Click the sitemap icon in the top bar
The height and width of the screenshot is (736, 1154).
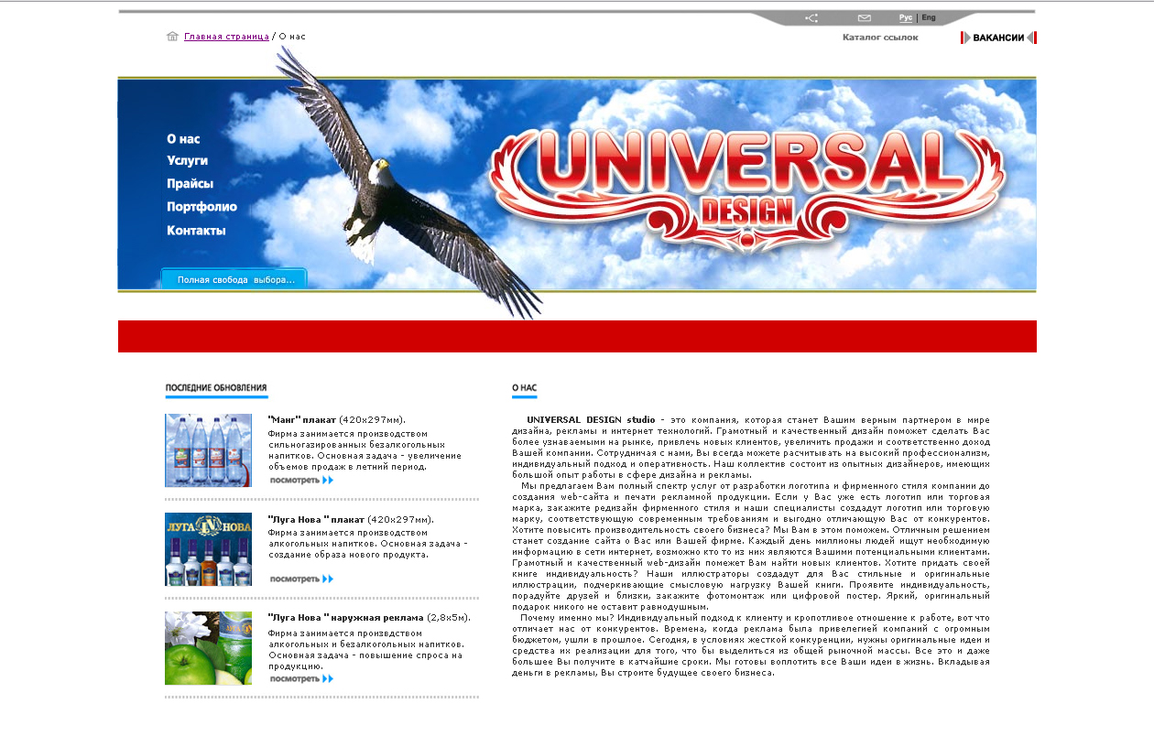811,17
